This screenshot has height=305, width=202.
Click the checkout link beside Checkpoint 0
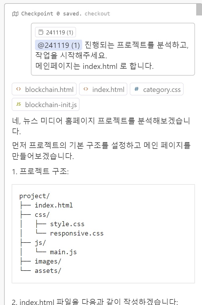tap(97, 14)
